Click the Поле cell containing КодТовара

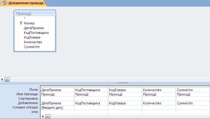click(x=125, y=90)
